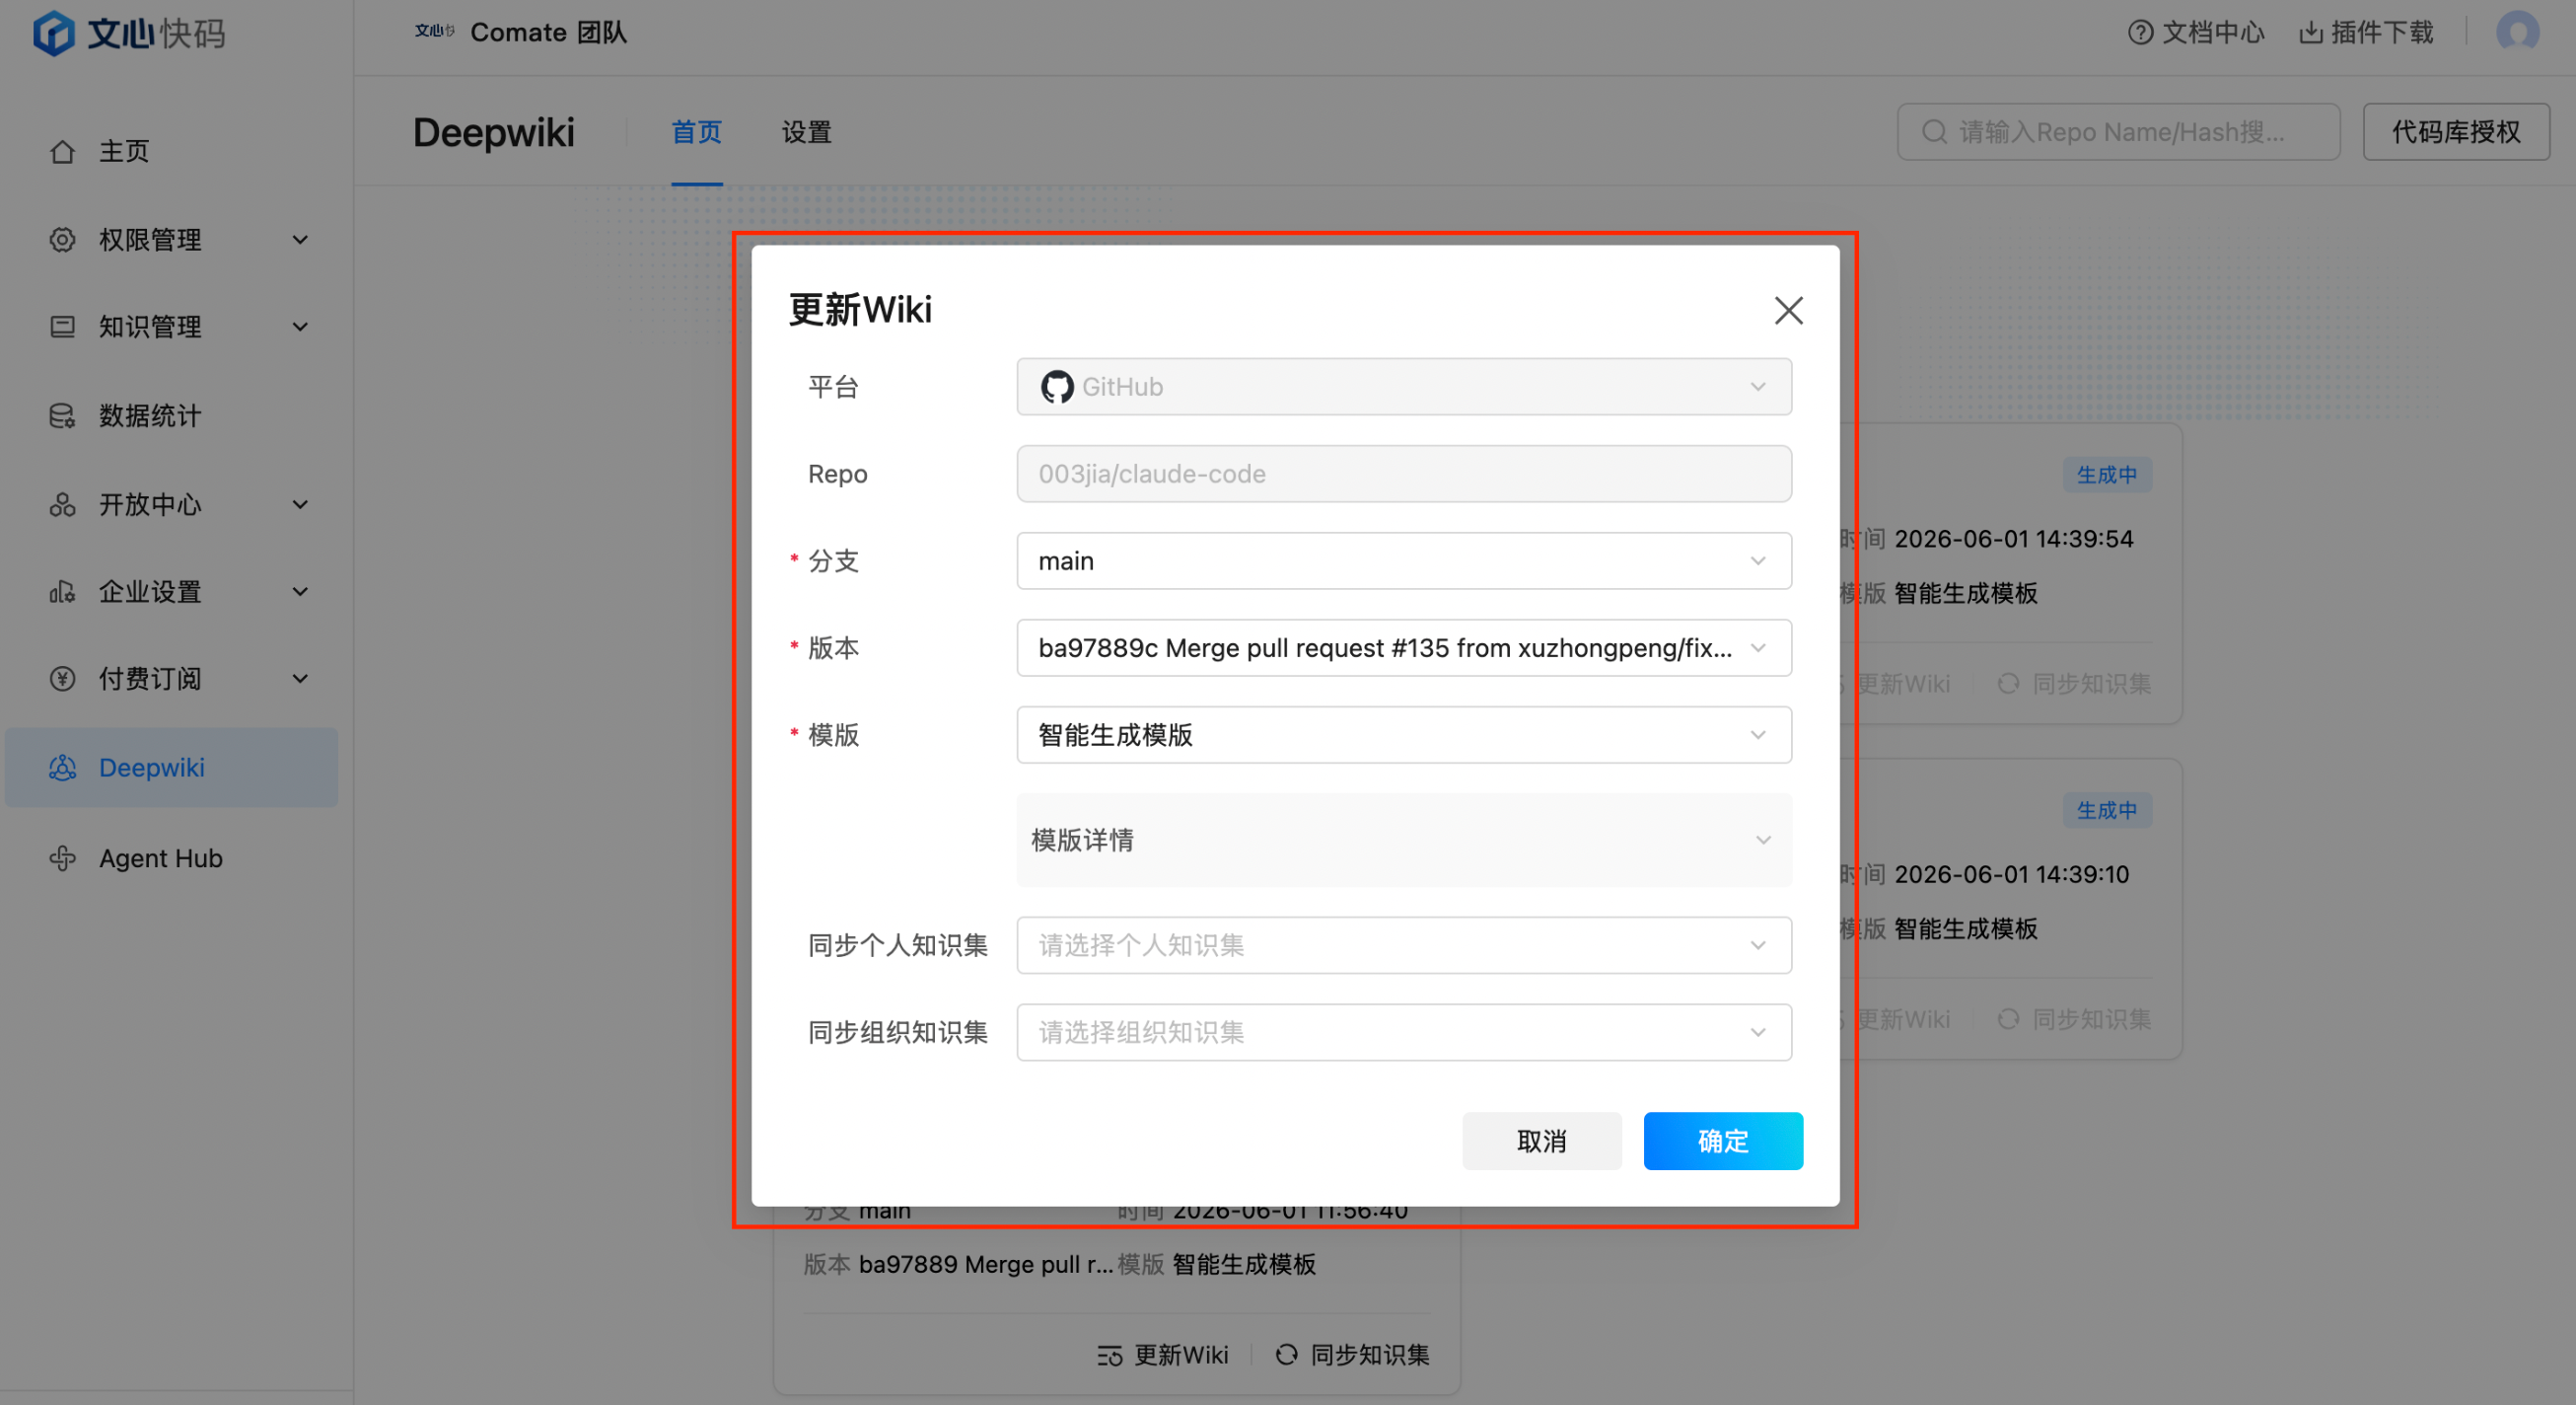Click the 同步知识集 refresh icon in bottom card
Screen dimensions: 2576x1405
[x=1286, y=1355]
